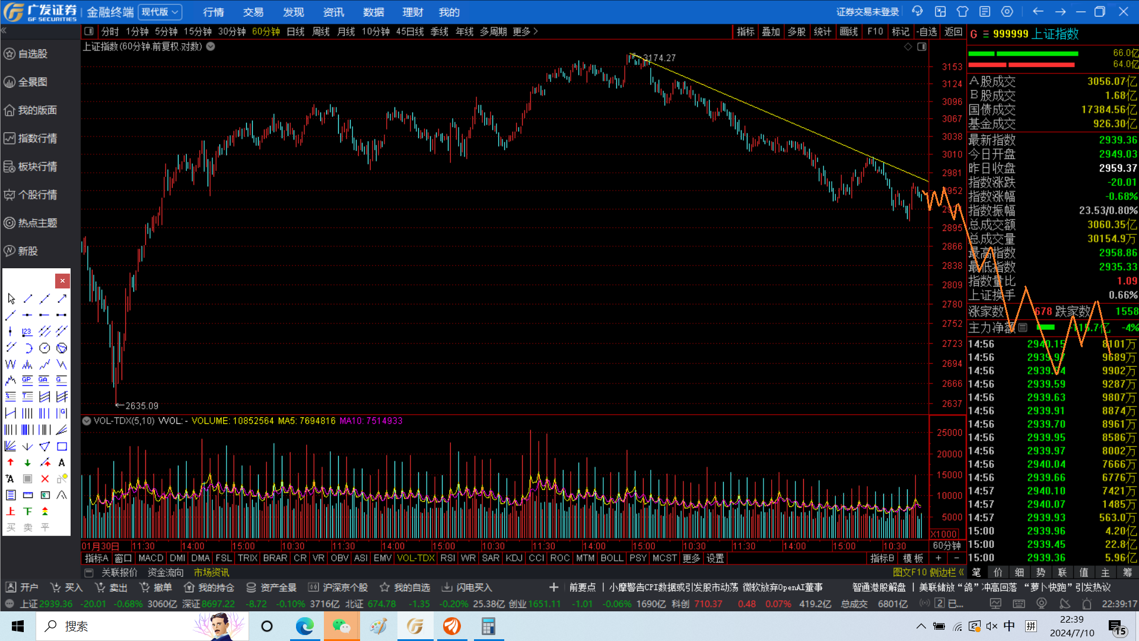Open the hexagon settings icon
The image size is (1139, 641).
point(1007,11)
